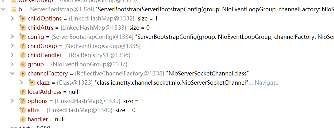Expand the group field
The image size is (334, 128).
click(13, 64)
